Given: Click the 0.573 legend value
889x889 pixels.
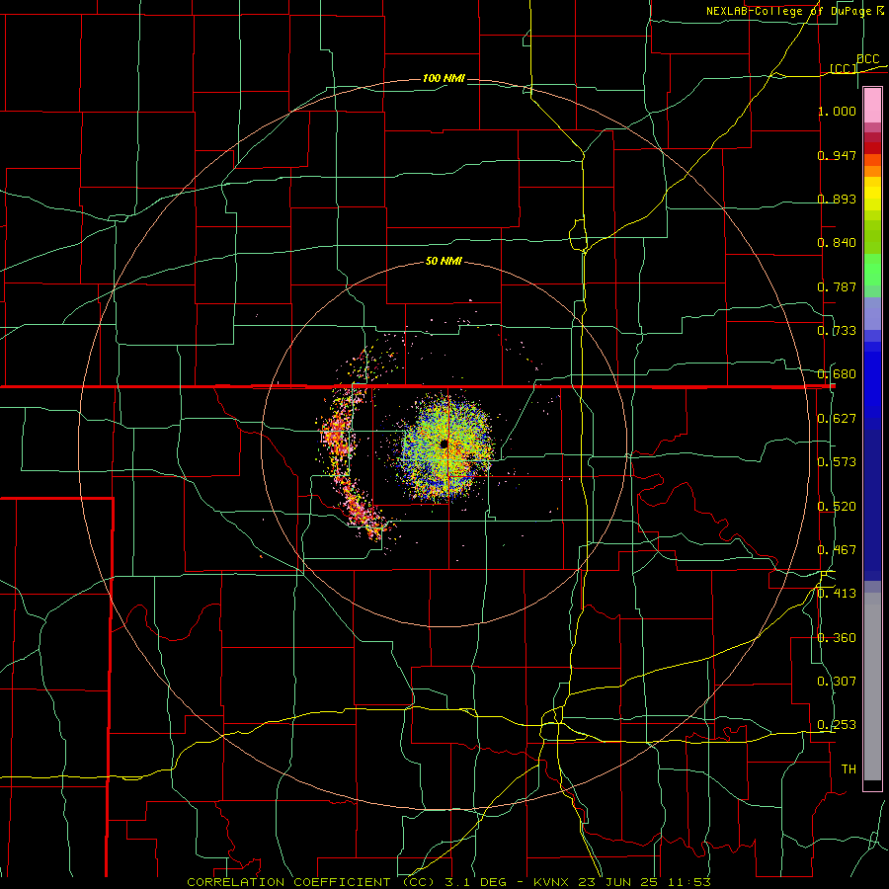Looking at the screenshot, I should 837,462.
